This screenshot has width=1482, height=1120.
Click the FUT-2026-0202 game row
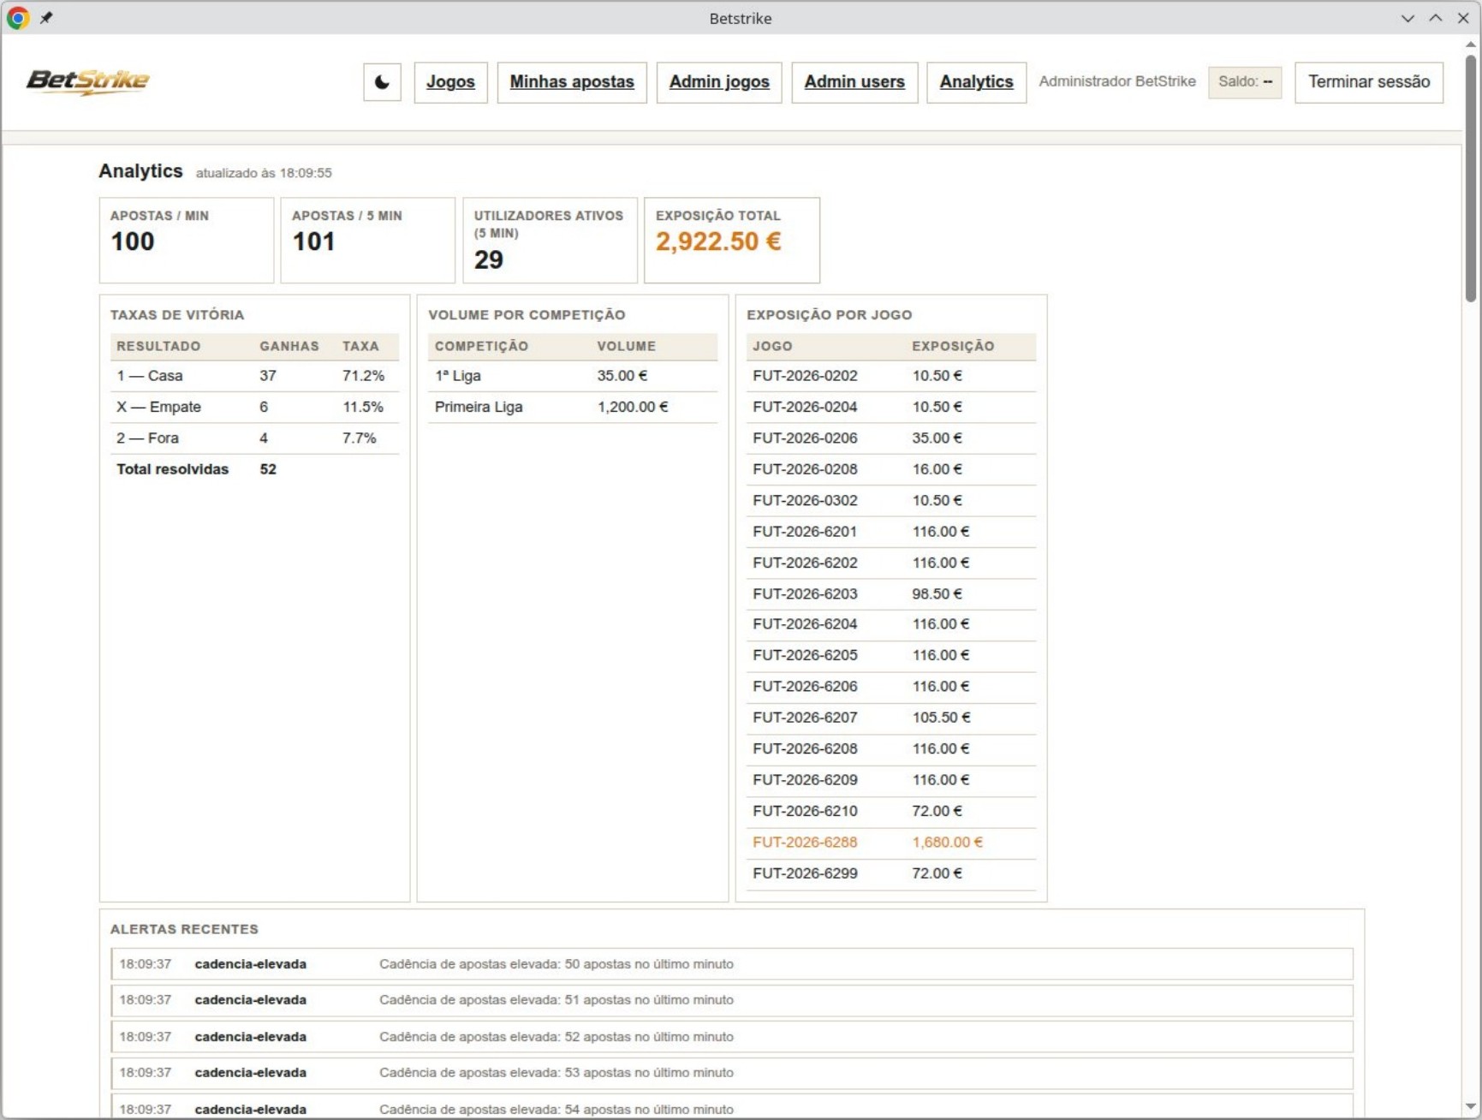891,376
